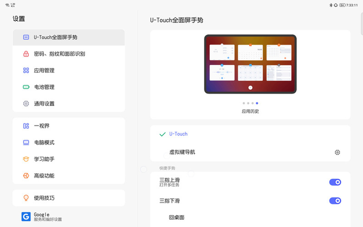Click the 一视界 split-screen icon
Viewport: 363px width, 227px height.
pos(26,126)
